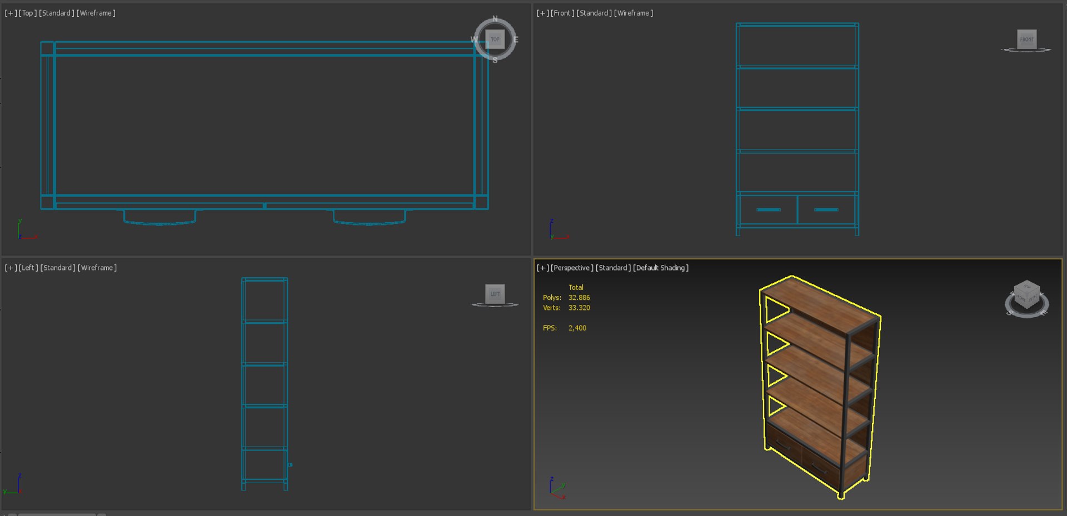Open [Wireframe] shading menu in Top viewport
The height and width of the screenshot is (516, 1067).
[x=96, y=13]
